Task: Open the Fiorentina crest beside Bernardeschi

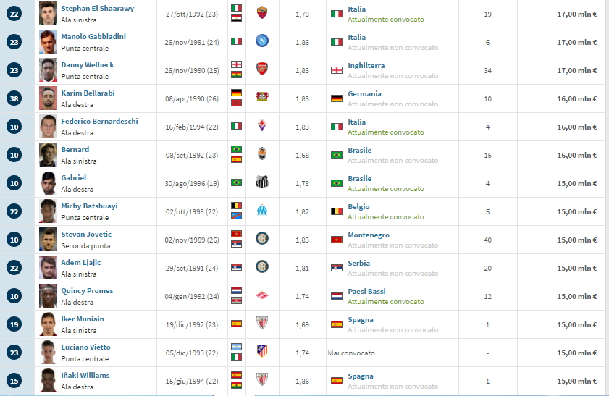Action: [262, 125]
